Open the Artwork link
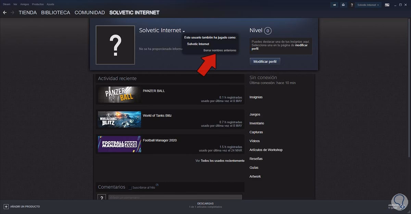 click(x=255, y=177)
